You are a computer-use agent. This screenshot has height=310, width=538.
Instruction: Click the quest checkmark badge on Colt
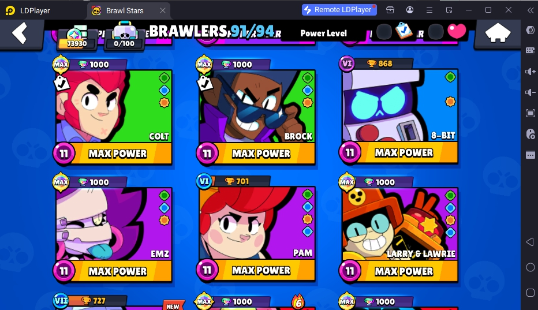tap(61, 83)
